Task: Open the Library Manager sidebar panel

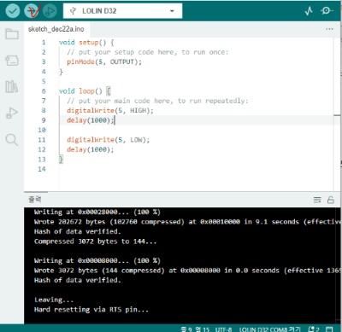Action: 12,86
